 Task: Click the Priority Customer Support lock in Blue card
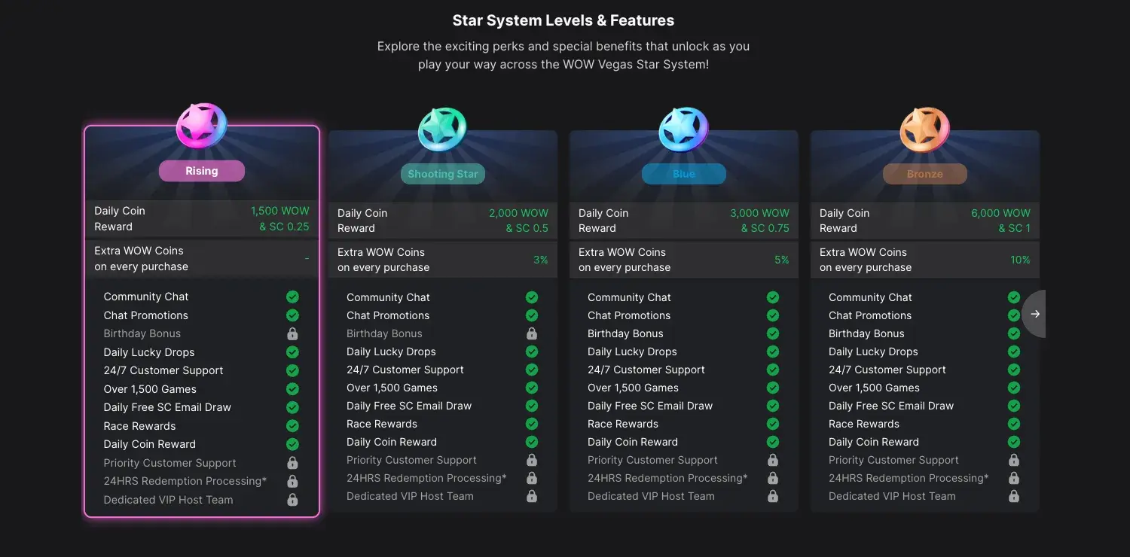[x=773, y=460]
